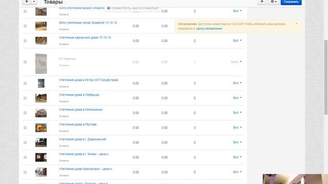Open Утепление дома в г. Химки product
Screen dimensions: 328x184
click(x=85, y=154)
